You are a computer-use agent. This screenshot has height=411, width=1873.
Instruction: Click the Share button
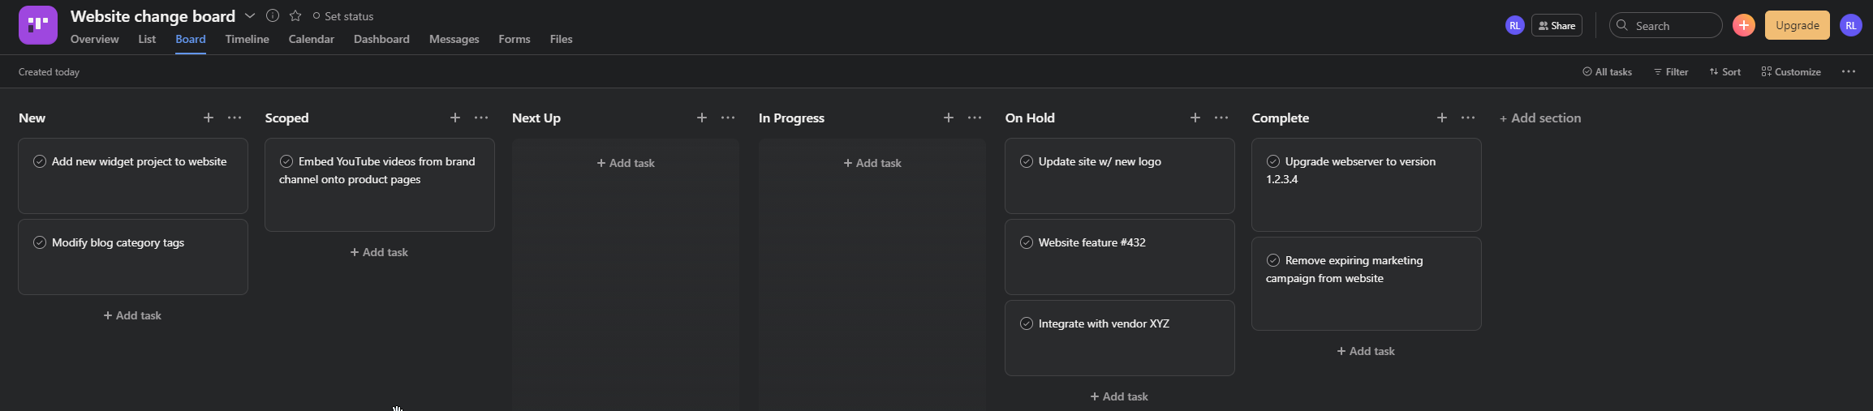tap(1557, 25)
